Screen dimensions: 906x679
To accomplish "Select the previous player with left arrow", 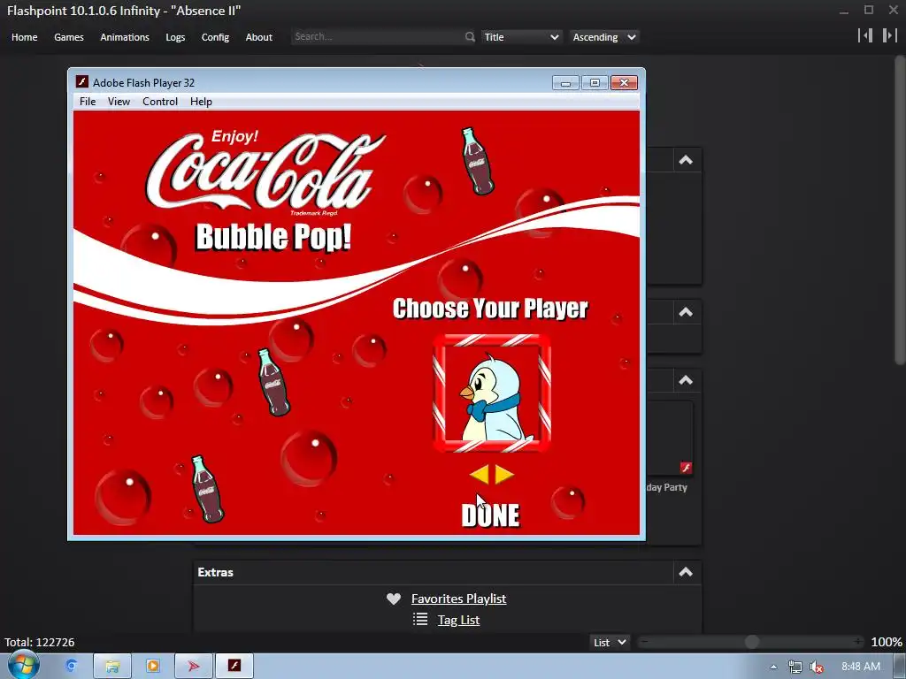I will pos(480,475).
